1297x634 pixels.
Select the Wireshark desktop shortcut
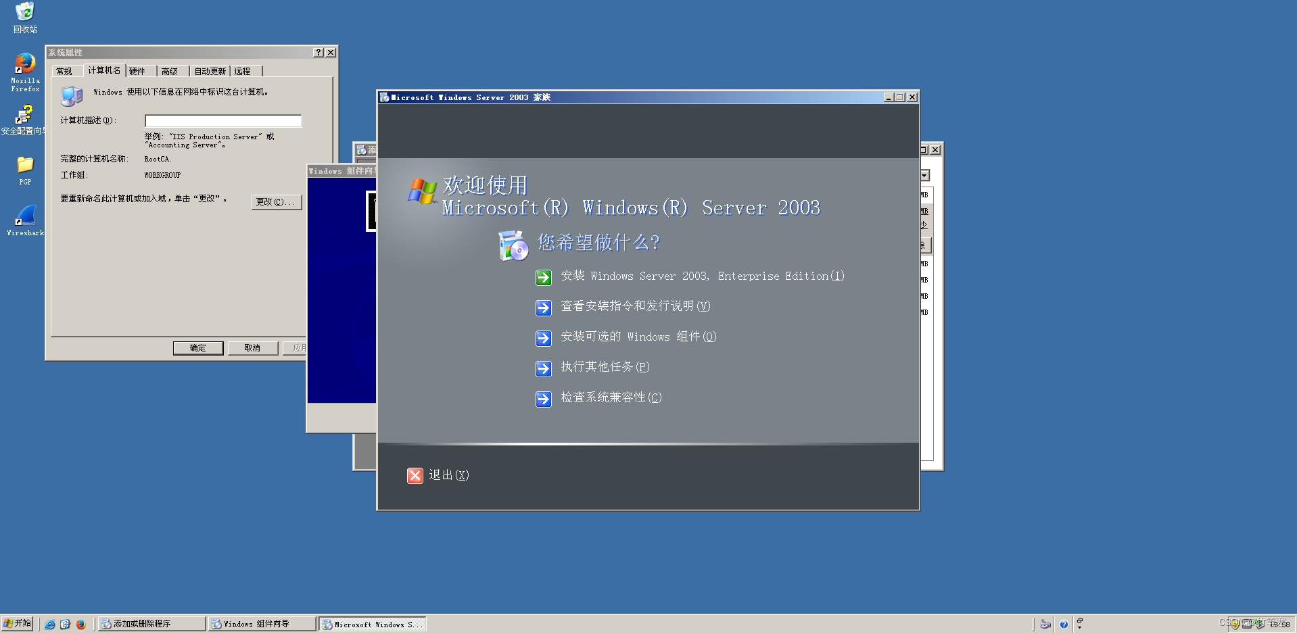click(x=25, y=220)
